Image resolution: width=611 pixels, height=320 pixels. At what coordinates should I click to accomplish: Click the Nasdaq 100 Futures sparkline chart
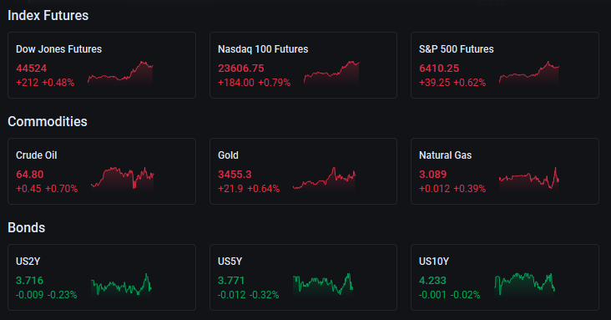(x=331, y=73)
